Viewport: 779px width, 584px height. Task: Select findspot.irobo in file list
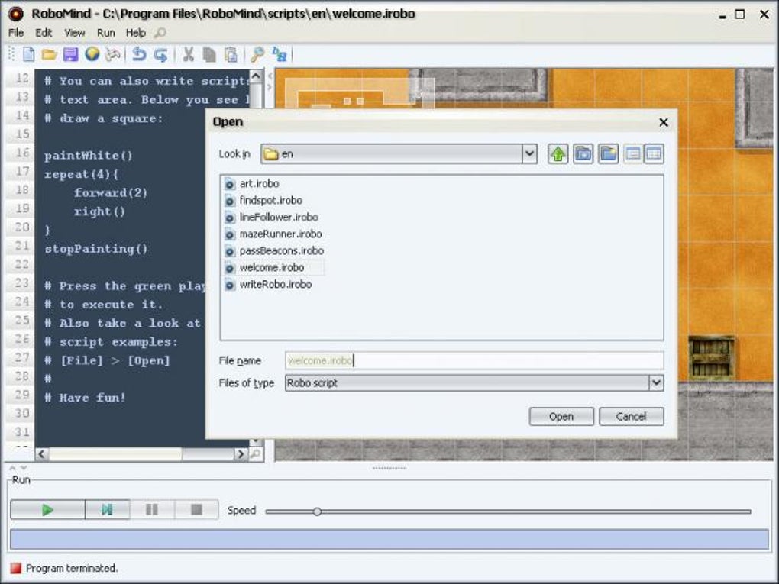pos(271,201)
